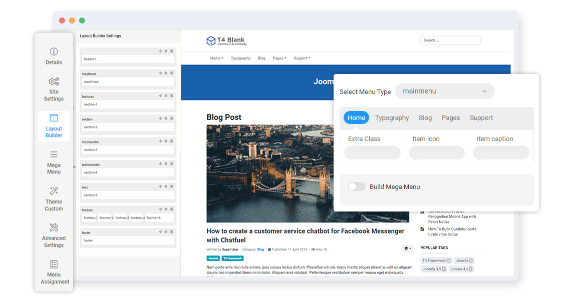
Task: Click the T4 Blank logo
Action: [226, 40]
